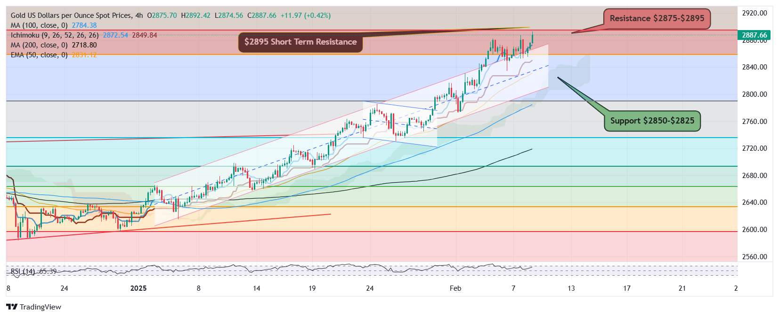
Task: Toggle the RSI (14) indicator legend
Action: click(23, 271)
